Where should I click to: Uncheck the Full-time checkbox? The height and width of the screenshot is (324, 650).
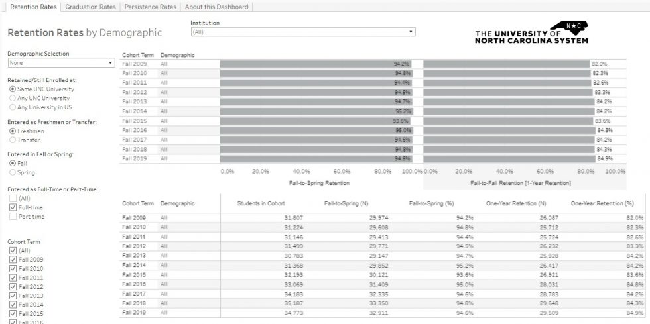13,207
